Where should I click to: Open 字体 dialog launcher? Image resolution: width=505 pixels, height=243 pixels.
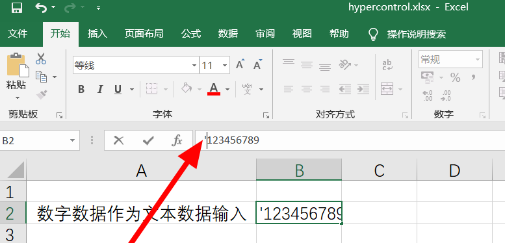pyautogui.click(x=266, y=115)
